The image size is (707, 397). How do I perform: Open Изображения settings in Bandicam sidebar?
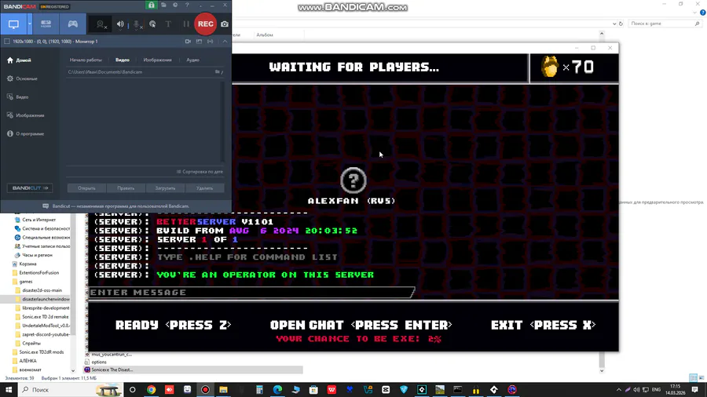pyautogui.click(x=25, y=115)
